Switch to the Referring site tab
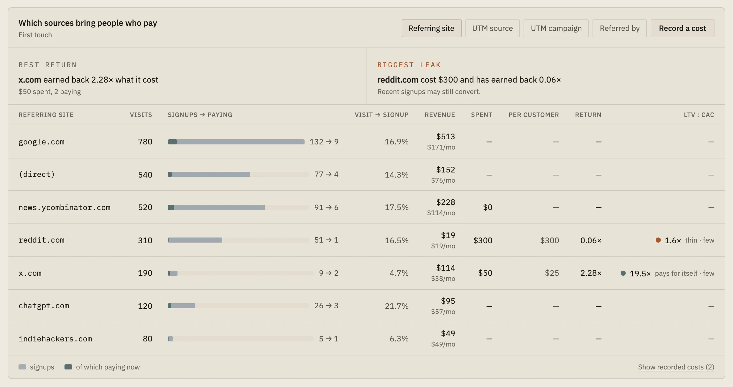 tap(431, 28)
